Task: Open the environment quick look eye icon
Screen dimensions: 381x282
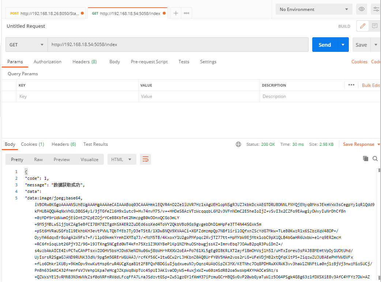Action: pos(361,9)
